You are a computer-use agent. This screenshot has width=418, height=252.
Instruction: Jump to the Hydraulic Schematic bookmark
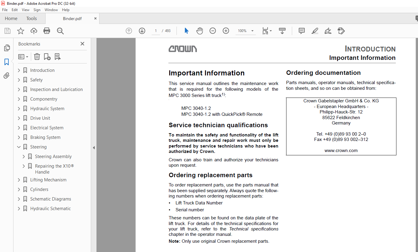tap(50, 209)
